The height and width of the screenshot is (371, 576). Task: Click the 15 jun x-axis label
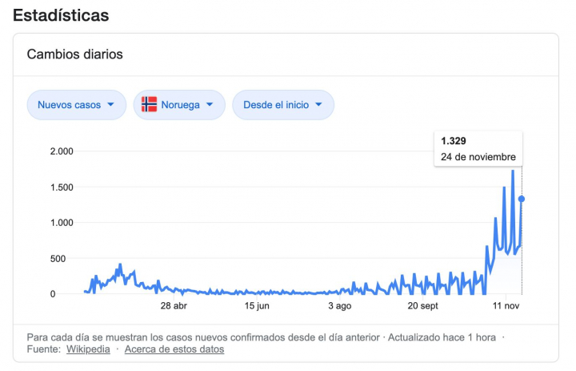258,306
